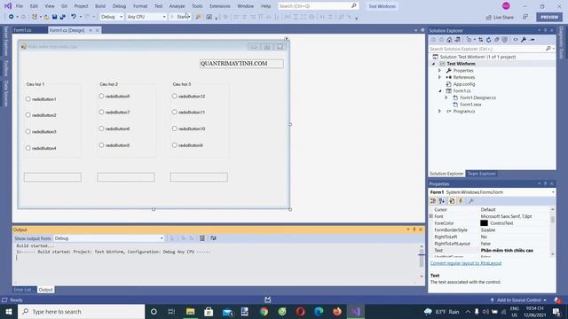Viewport: 568px width, 319px height.
Task: Click the Start debugging button
Action: pos(180,17)
